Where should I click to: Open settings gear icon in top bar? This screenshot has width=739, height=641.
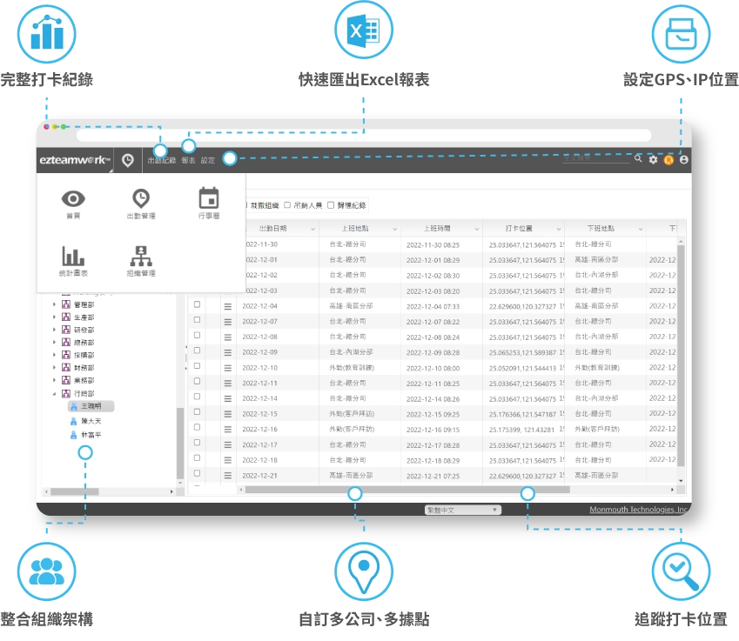click(x=653, y=160)
